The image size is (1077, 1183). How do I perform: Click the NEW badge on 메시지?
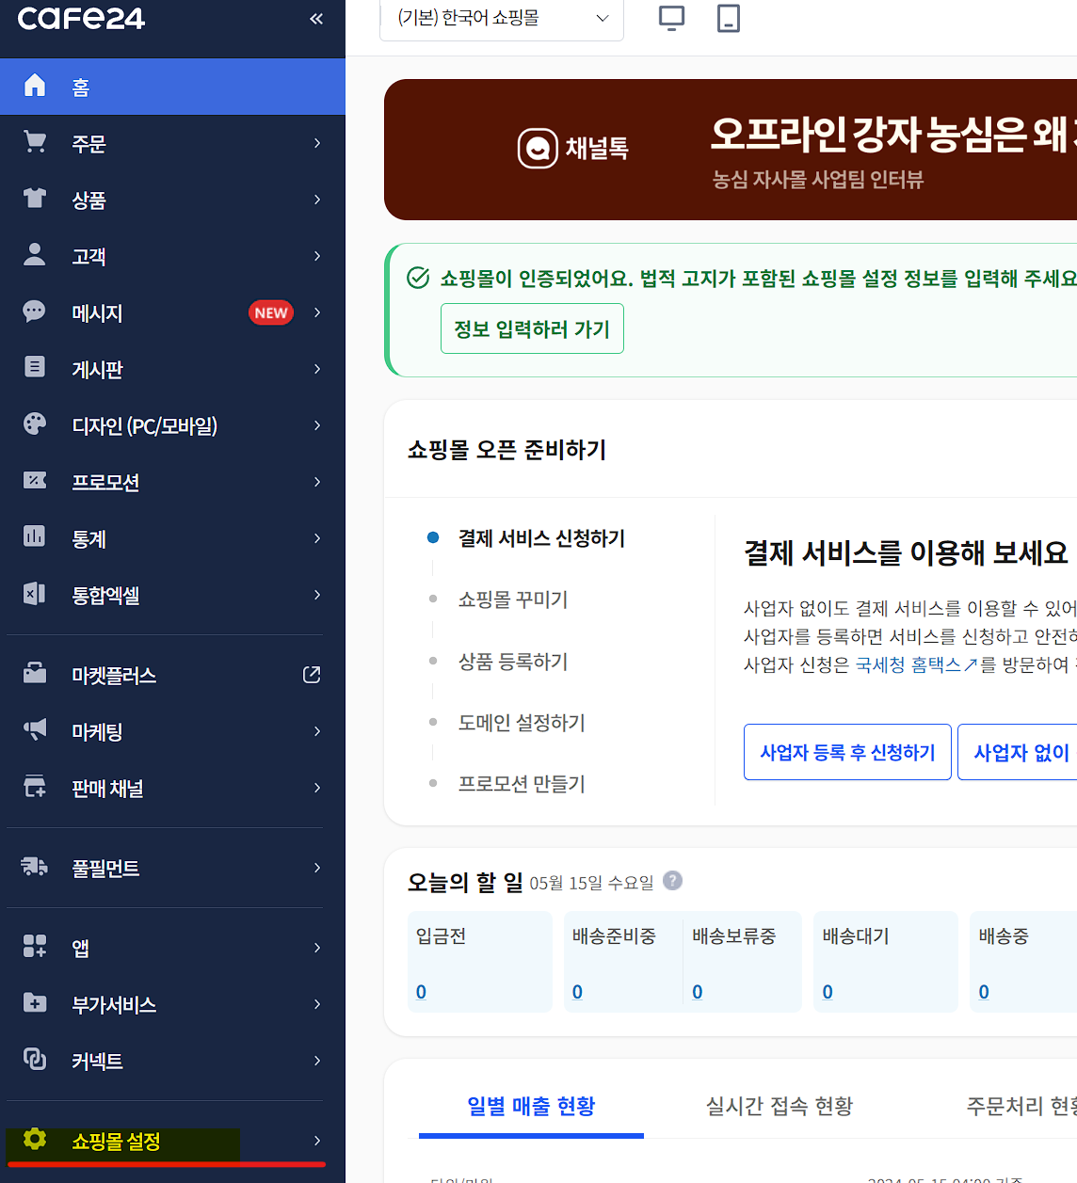tap(271, 312)
